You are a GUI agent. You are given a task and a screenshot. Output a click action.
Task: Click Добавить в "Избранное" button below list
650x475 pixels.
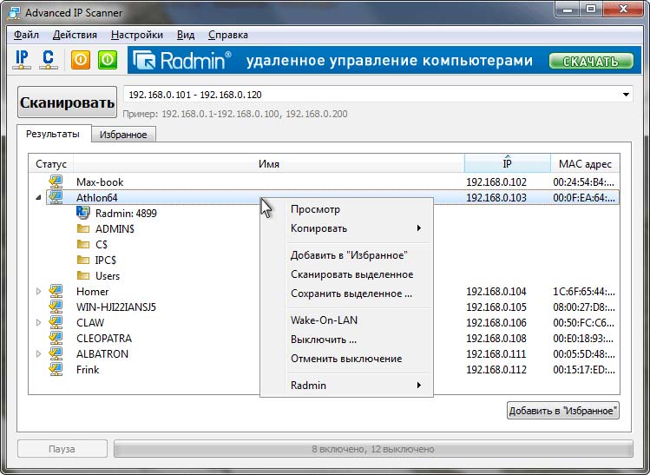point(563,411)
